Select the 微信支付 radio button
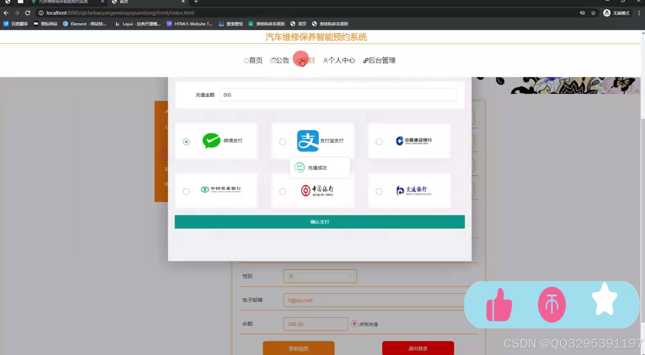Viewport: 645px width, 355px height. (186, 142)
